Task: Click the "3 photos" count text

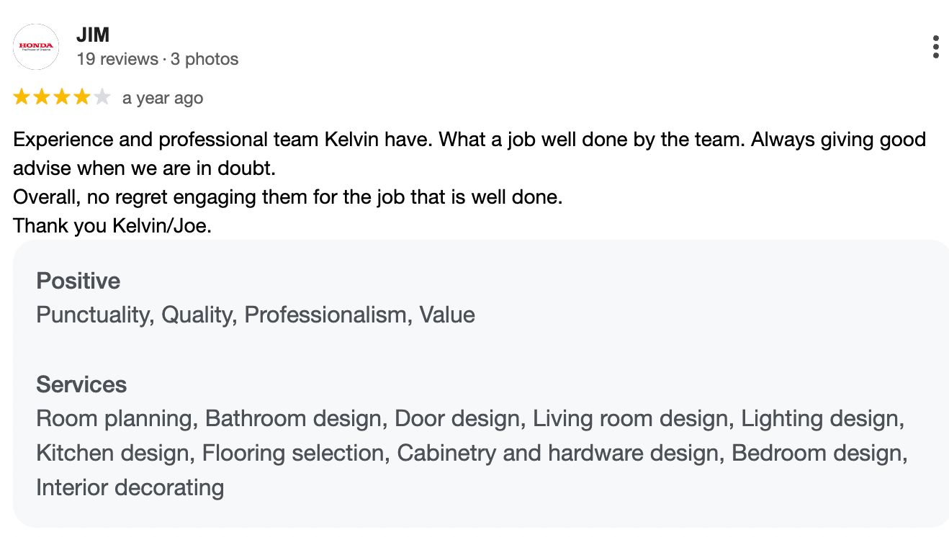Action: pyautogui.click(x=204, y=59)
